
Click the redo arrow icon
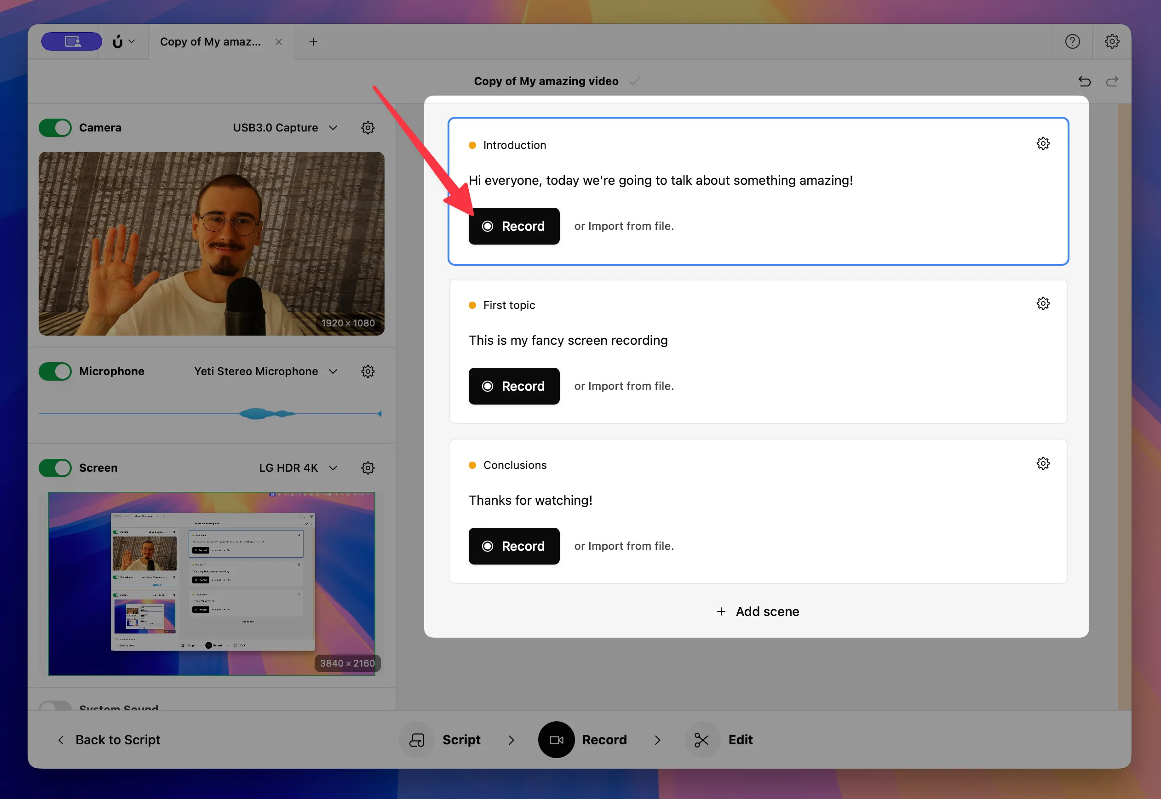[1112, 81]
